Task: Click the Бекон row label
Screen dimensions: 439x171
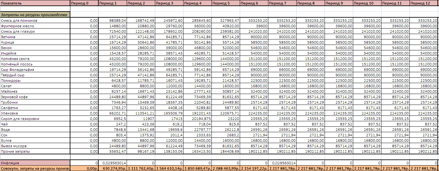Action: [35, 48]
